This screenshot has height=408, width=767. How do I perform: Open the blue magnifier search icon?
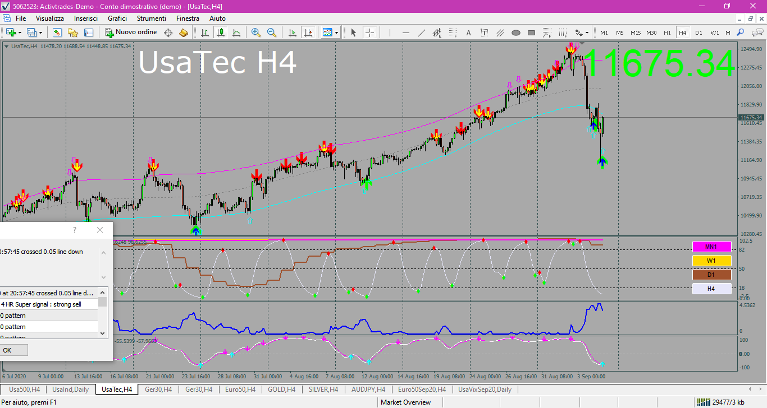pos(741,33)
